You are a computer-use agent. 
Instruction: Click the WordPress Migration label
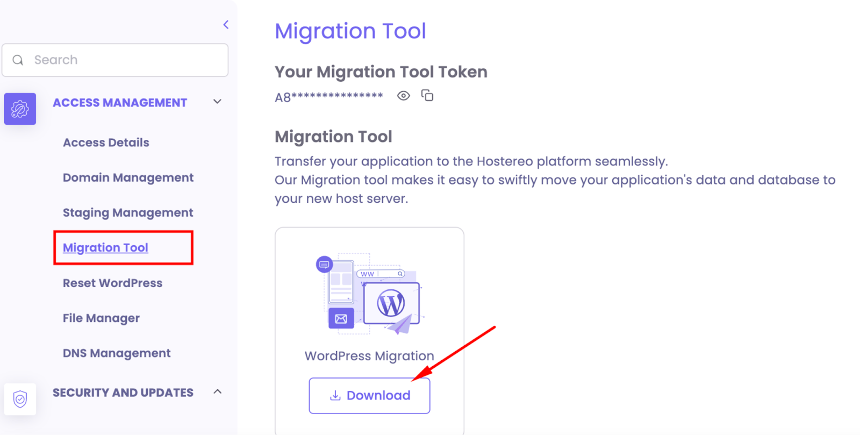click(369, 356)
